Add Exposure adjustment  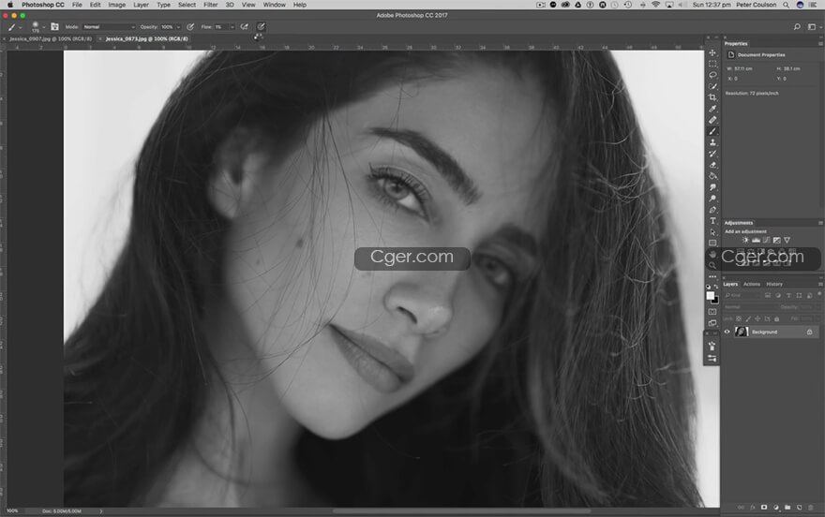pos(776,240)
